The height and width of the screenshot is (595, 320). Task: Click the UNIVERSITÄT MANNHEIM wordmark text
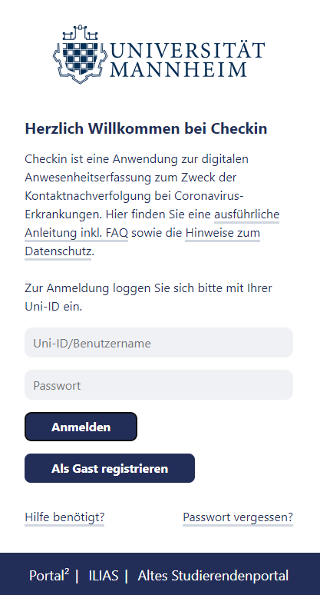point(187,59)
